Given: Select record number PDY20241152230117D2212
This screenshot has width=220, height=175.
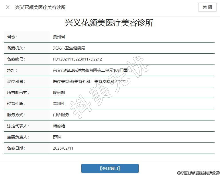Looking at the screenshot, I should click(x=78, y=59).
